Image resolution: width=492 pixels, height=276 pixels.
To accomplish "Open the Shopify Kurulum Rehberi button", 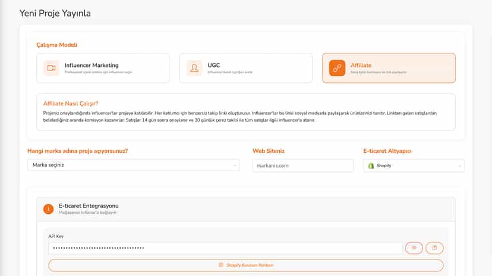I will (245, 265).
